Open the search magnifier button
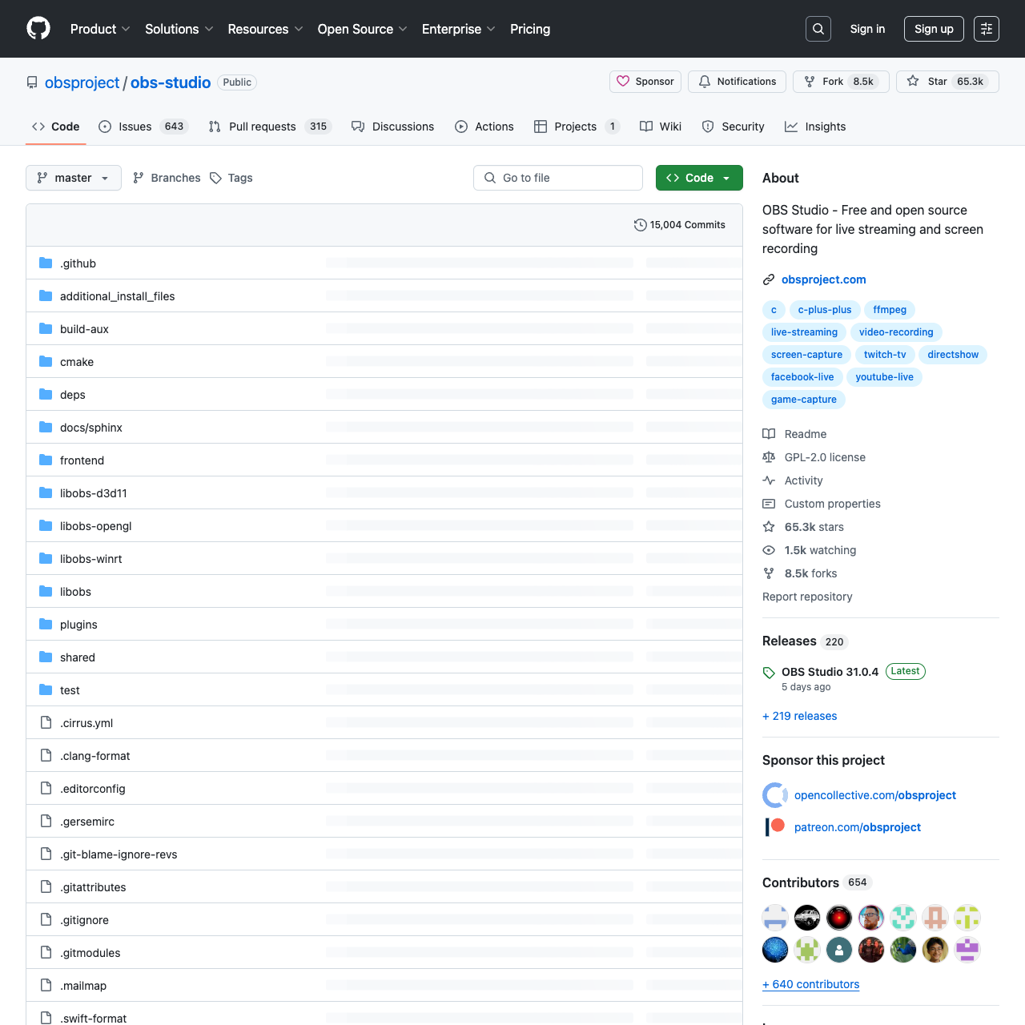Viewport: 1025px width, 1025px height. pyautogui.click(x=818, y=29)
